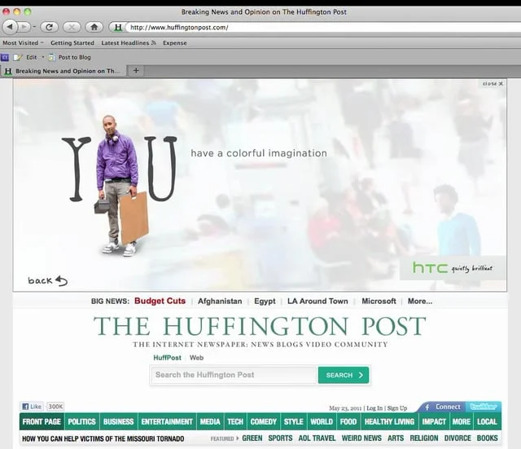Open the Missouri tornado victims headline

tap(103, 438)
